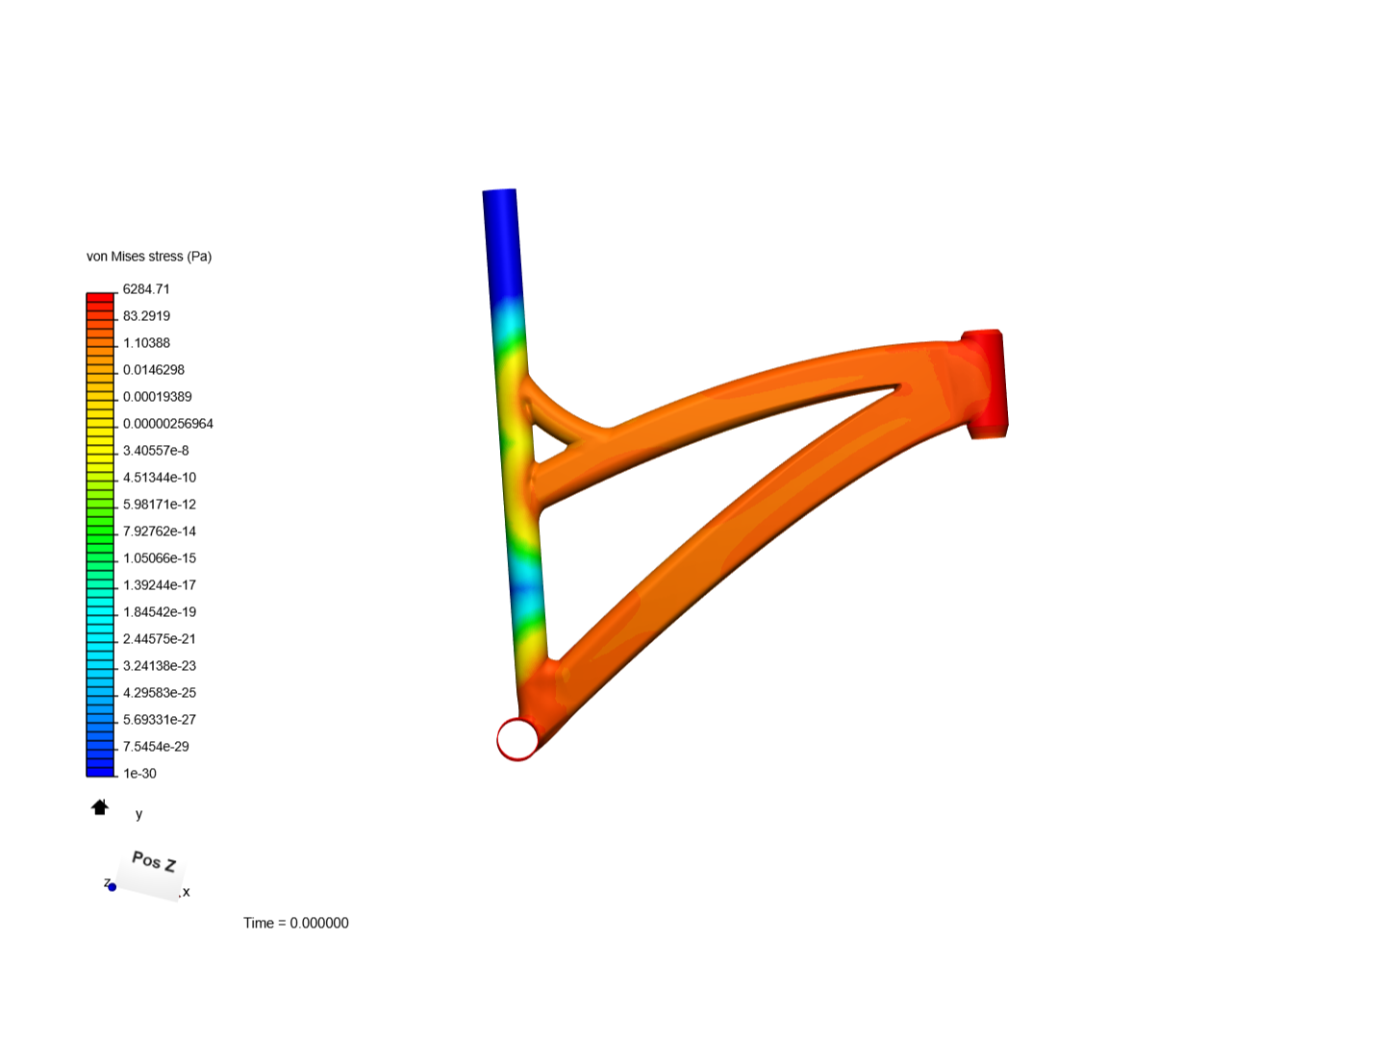Click the legend value 4.51344e-10
Viewport: 1385px width, 1038px height.
(160, 478)
